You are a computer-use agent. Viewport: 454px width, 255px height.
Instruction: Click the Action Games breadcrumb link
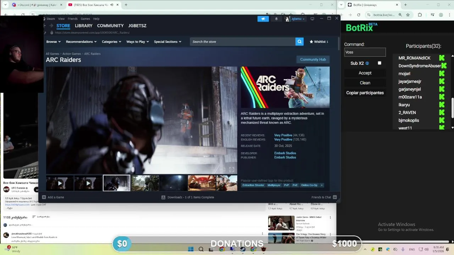point(72,54)
